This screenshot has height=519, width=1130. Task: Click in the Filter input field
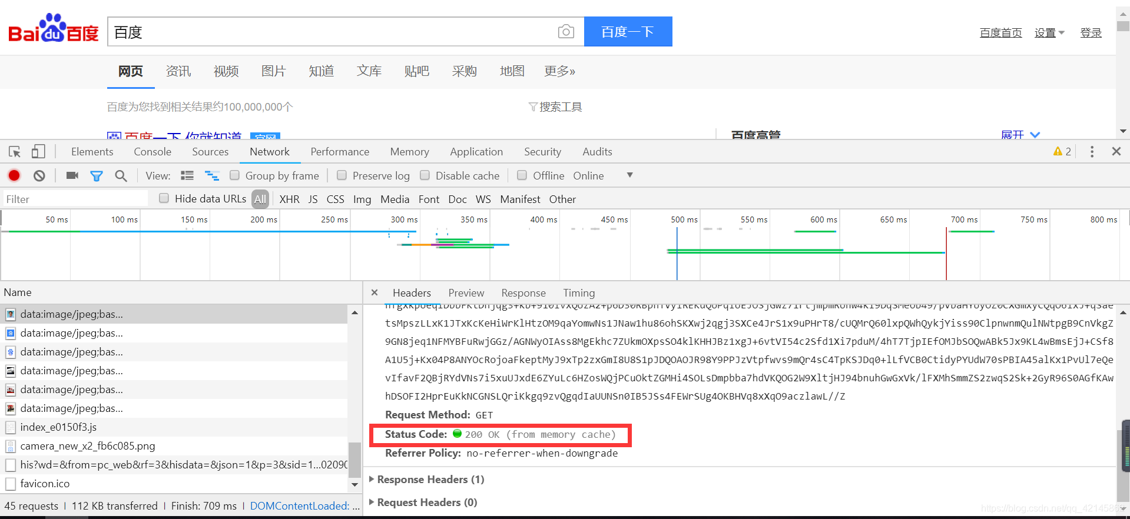pyautogui.click(x=75, y=199)
